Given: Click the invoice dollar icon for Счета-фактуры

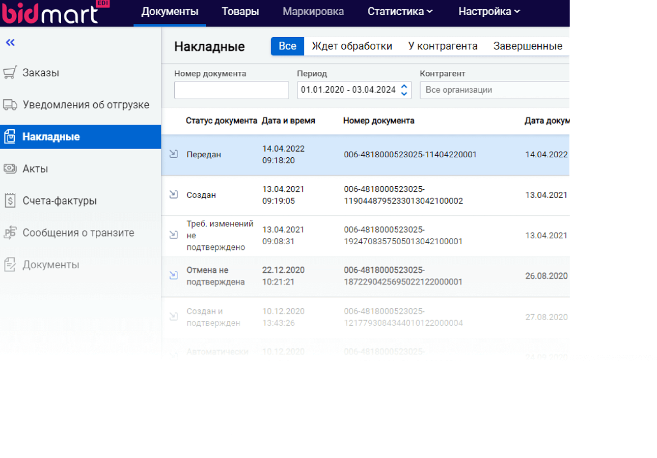Looking at the screenshot, I should (x=10, y=201).
